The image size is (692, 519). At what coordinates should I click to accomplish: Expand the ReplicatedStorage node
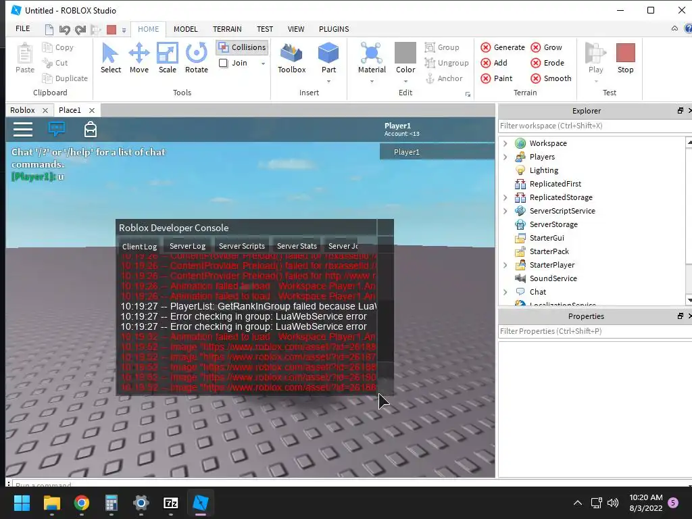(x=505, y=197)
